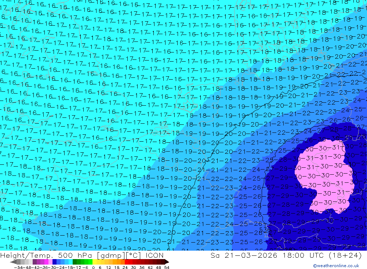Open the weatheronline.co.uk copyright link
The width and height of the screenshot is (367, 269).
336,265
